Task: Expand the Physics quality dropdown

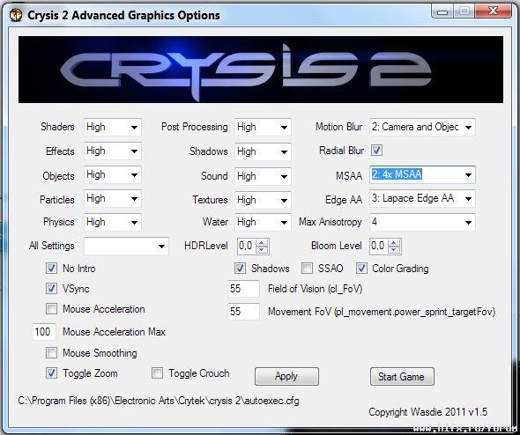Action: (113, 222)
